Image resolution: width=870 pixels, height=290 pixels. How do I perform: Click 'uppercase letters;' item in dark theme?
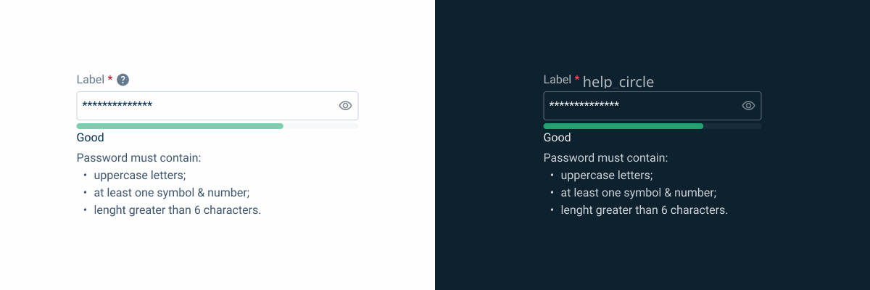pos(607,175)
